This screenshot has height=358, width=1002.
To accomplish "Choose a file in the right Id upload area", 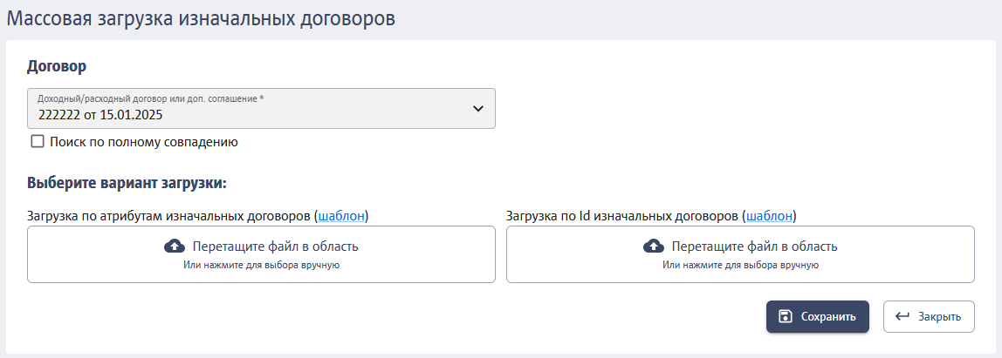I will 740,254.
